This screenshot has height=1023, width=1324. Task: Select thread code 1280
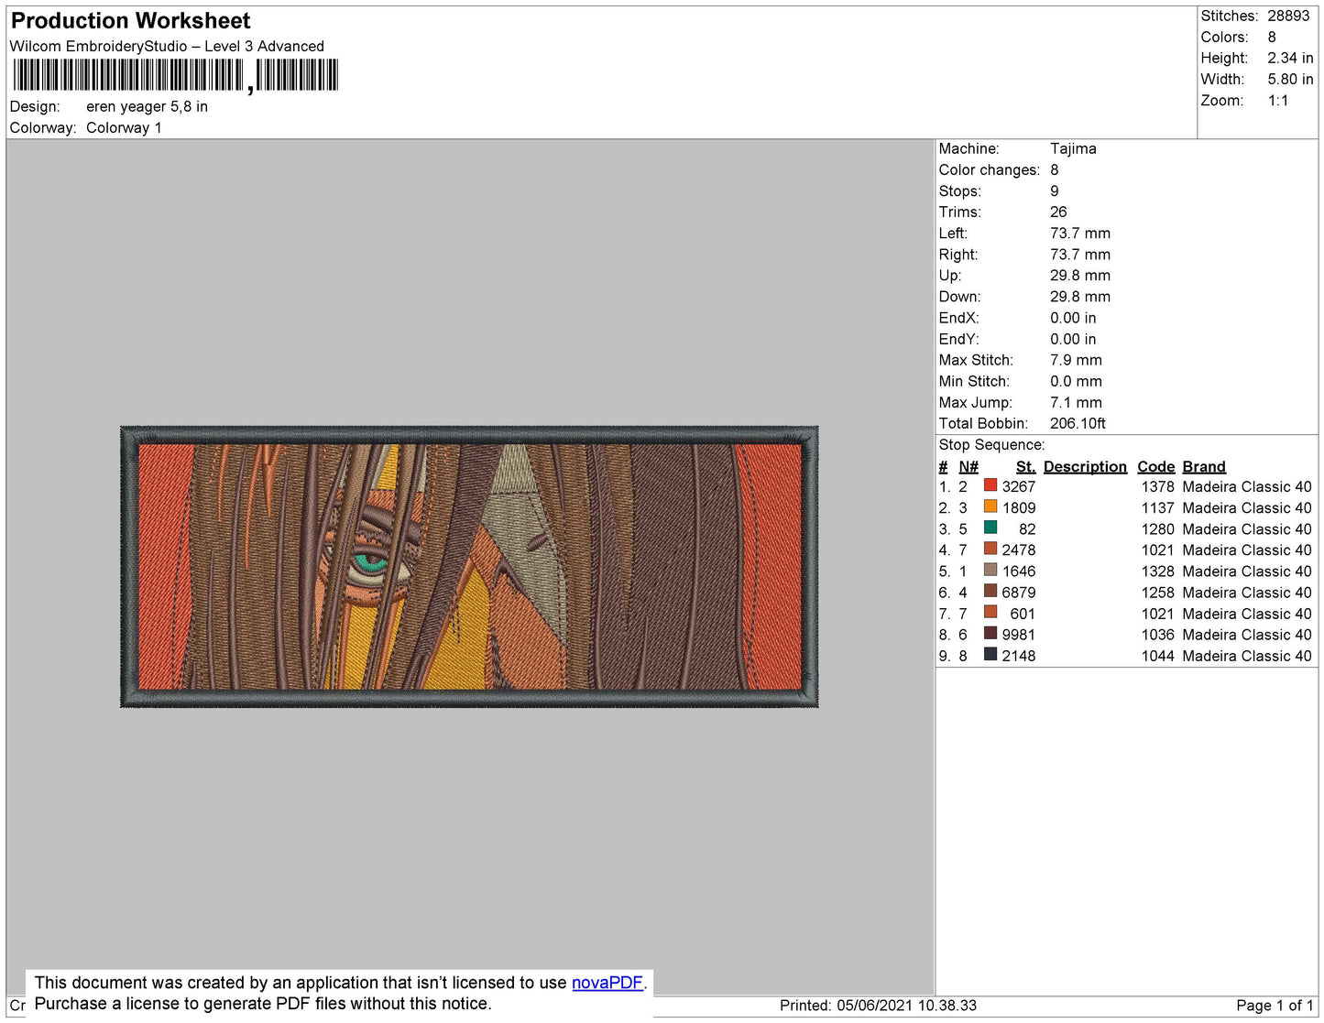tap(1157, 528)
